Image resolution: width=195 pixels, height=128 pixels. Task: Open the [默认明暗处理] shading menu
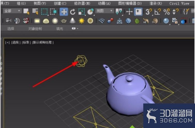[x=43, y=43]
